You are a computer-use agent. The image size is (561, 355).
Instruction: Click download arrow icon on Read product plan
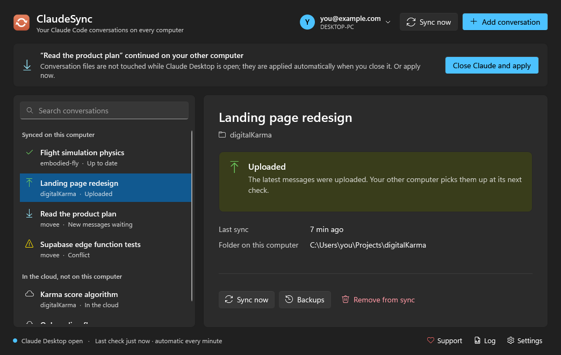click(30, 213)
